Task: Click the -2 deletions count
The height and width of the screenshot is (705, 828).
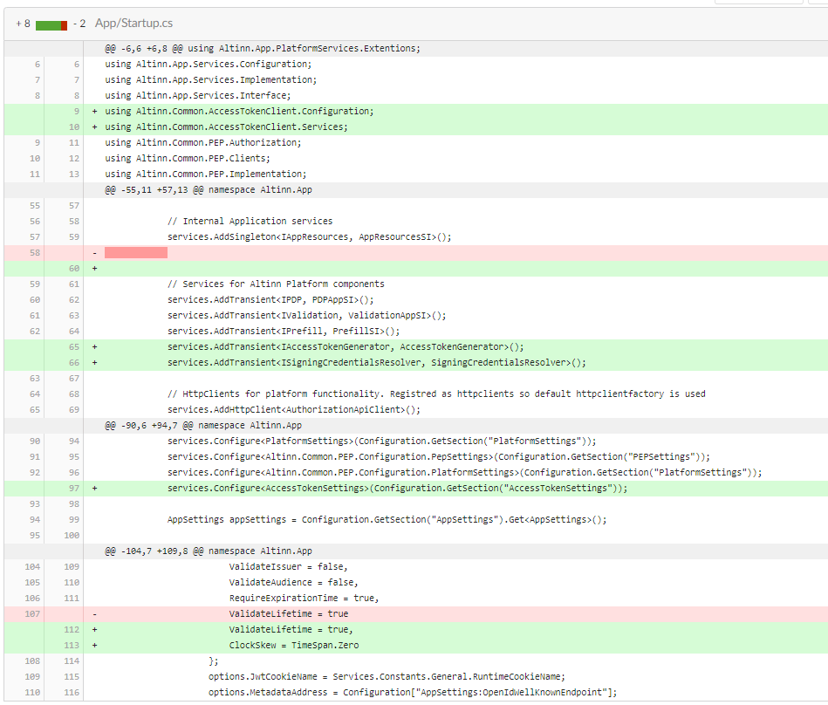Action: [x=78, y=24]
